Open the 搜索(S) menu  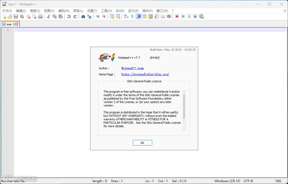(35, 11)
